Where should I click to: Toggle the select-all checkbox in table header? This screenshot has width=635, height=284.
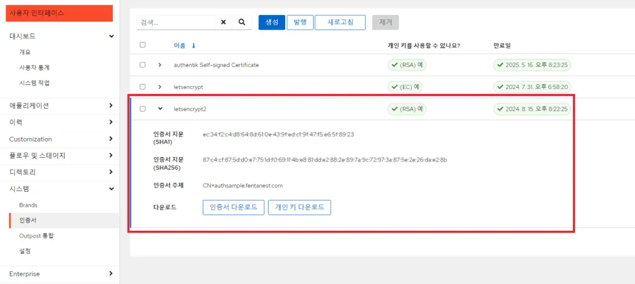143,45
